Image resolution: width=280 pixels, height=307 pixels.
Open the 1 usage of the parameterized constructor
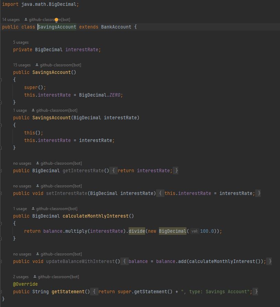[20, 110]
